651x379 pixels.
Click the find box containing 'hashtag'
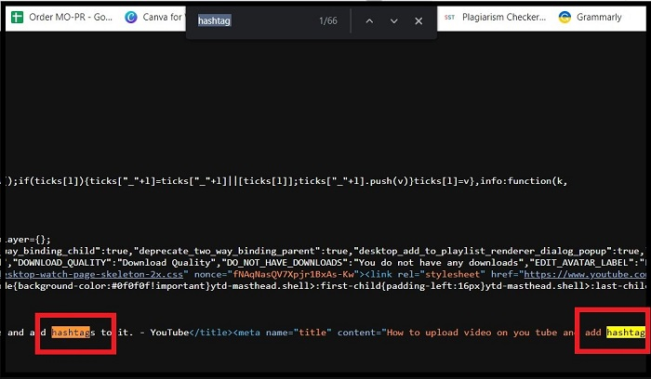[x=253, y=20]
